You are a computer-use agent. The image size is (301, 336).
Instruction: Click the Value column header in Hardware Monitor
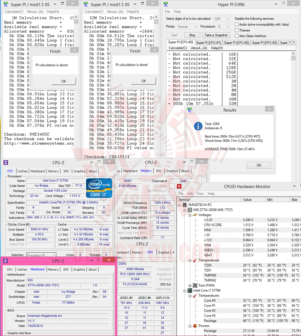(x=253, y=200)
